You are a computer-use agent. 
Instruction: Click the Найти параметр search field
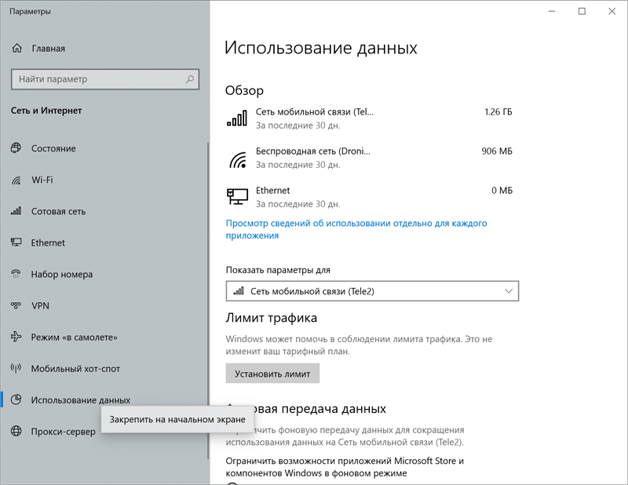[x=94, y=79]
